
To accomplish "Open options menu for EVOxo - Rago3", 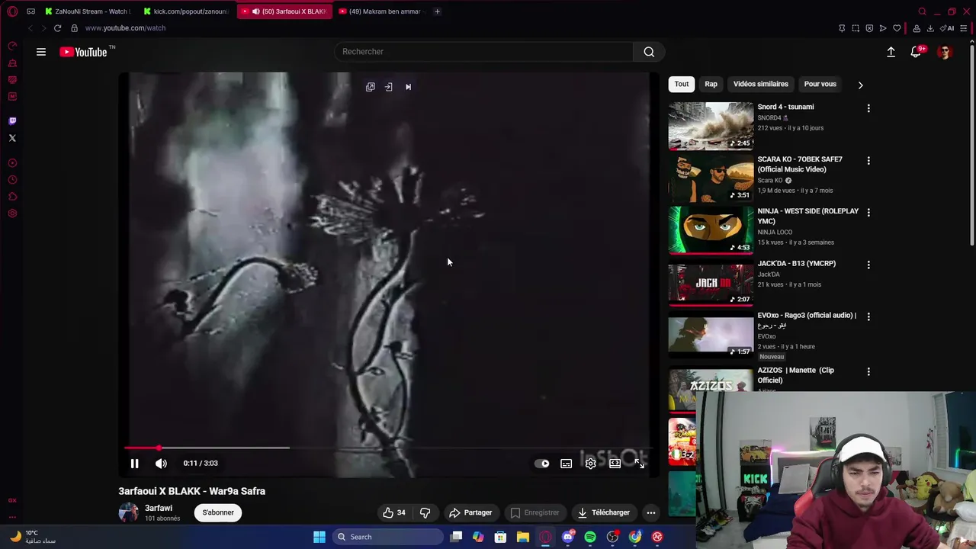I will pos(868,316).
